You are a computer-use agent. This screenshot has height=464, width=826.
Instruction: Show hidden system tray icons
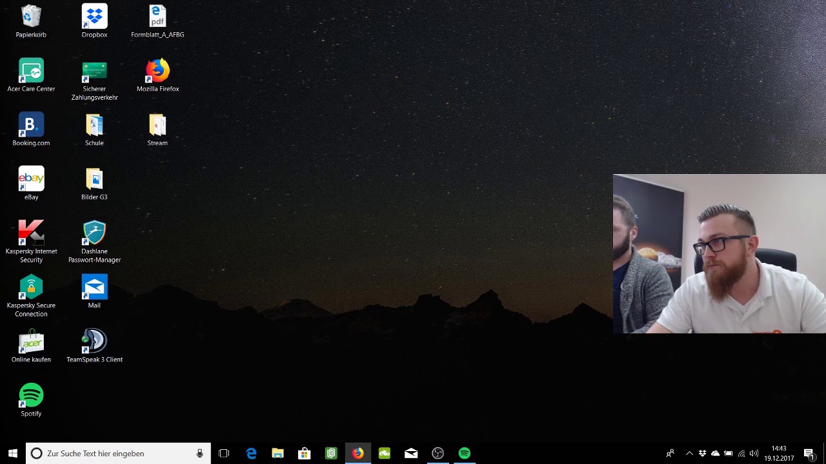[689, 454]
